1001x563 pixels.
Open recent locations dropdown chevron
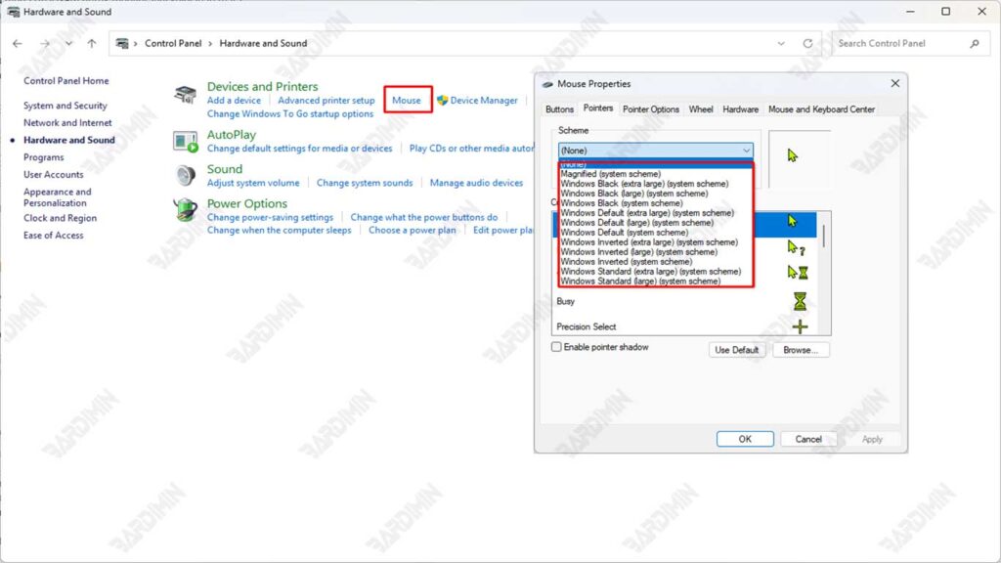point(68,43)
